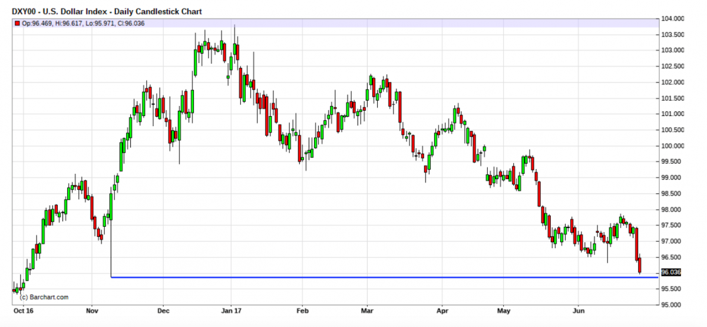Click the 102.000 price axis label

(x=673, y=82)
